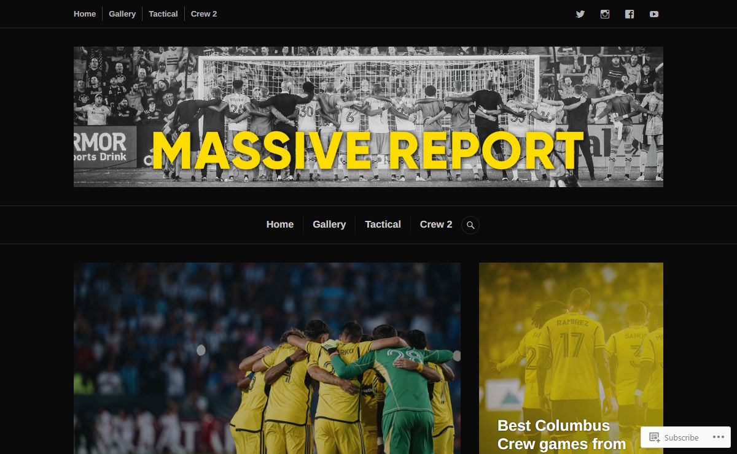Click the Massive Report header banner
Viewport: 737px width, 454px height.
(368, 117)
